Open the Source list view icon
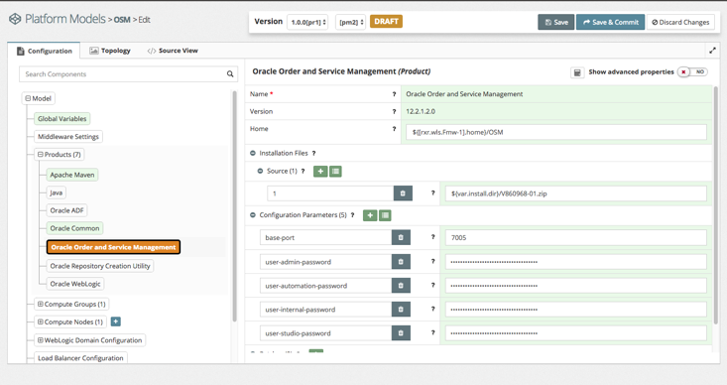 [x=335, y=171]
